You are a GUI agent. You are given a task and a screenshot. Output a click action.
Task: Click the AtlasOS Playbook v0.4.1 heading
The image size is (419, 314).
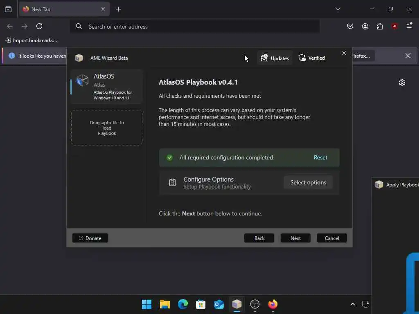pyautogui.click(x=198, y=82)
